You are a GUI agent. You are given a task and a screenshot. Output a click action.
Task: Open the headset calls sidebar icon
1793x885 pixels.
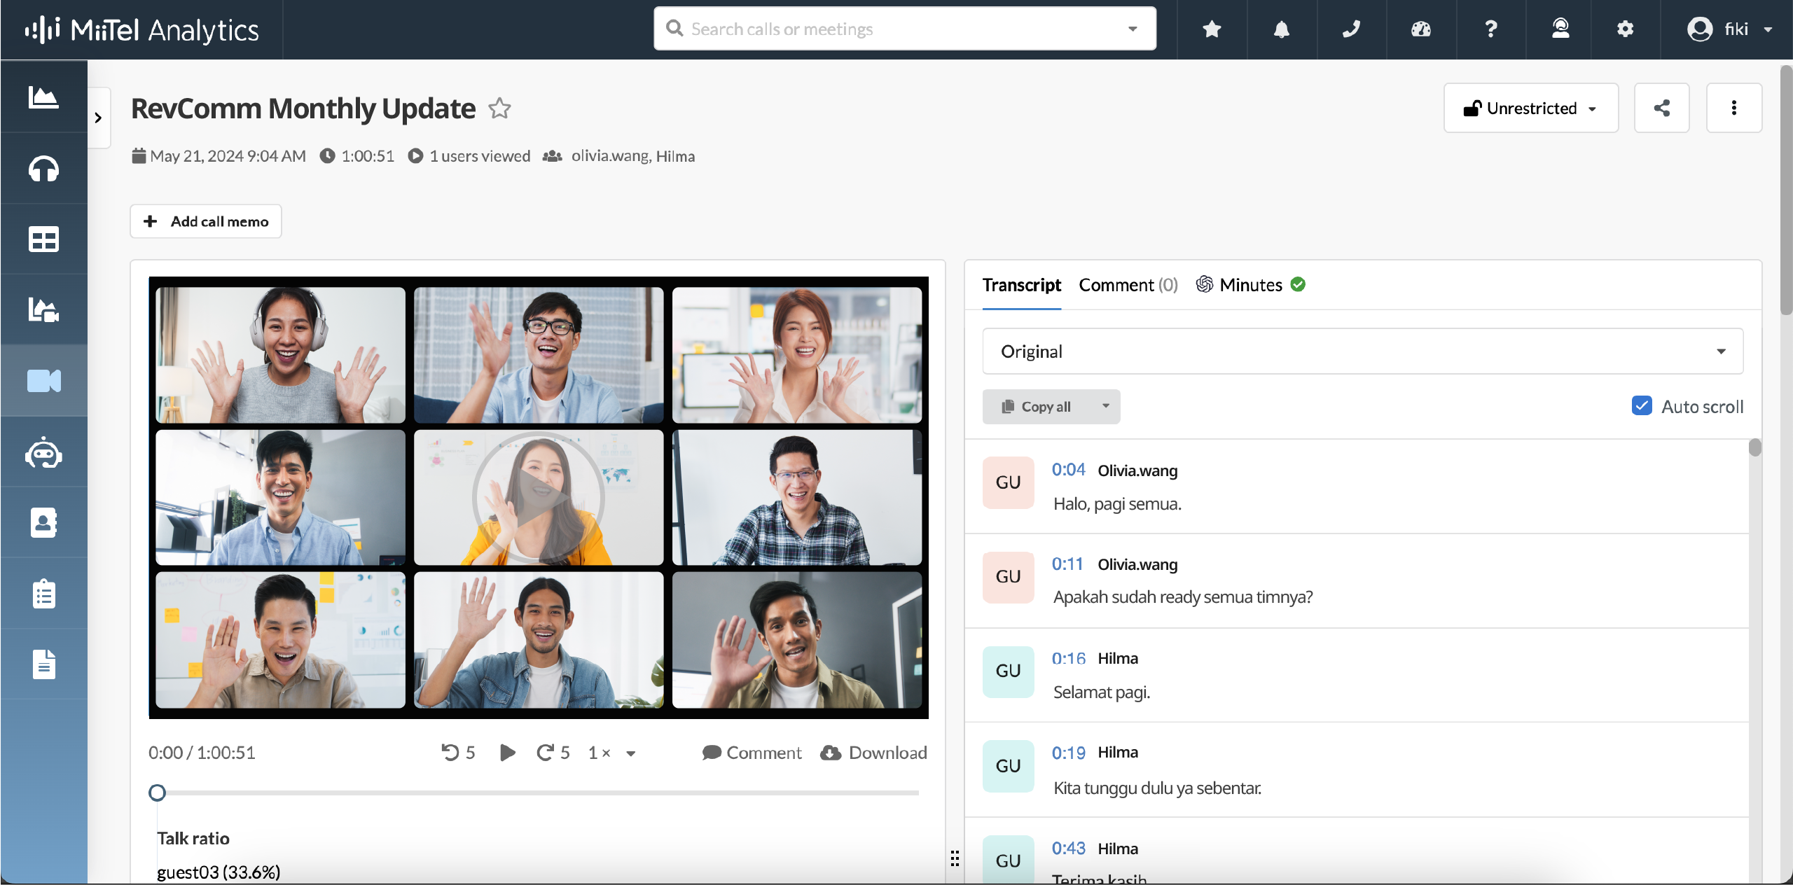click(43, 169)
